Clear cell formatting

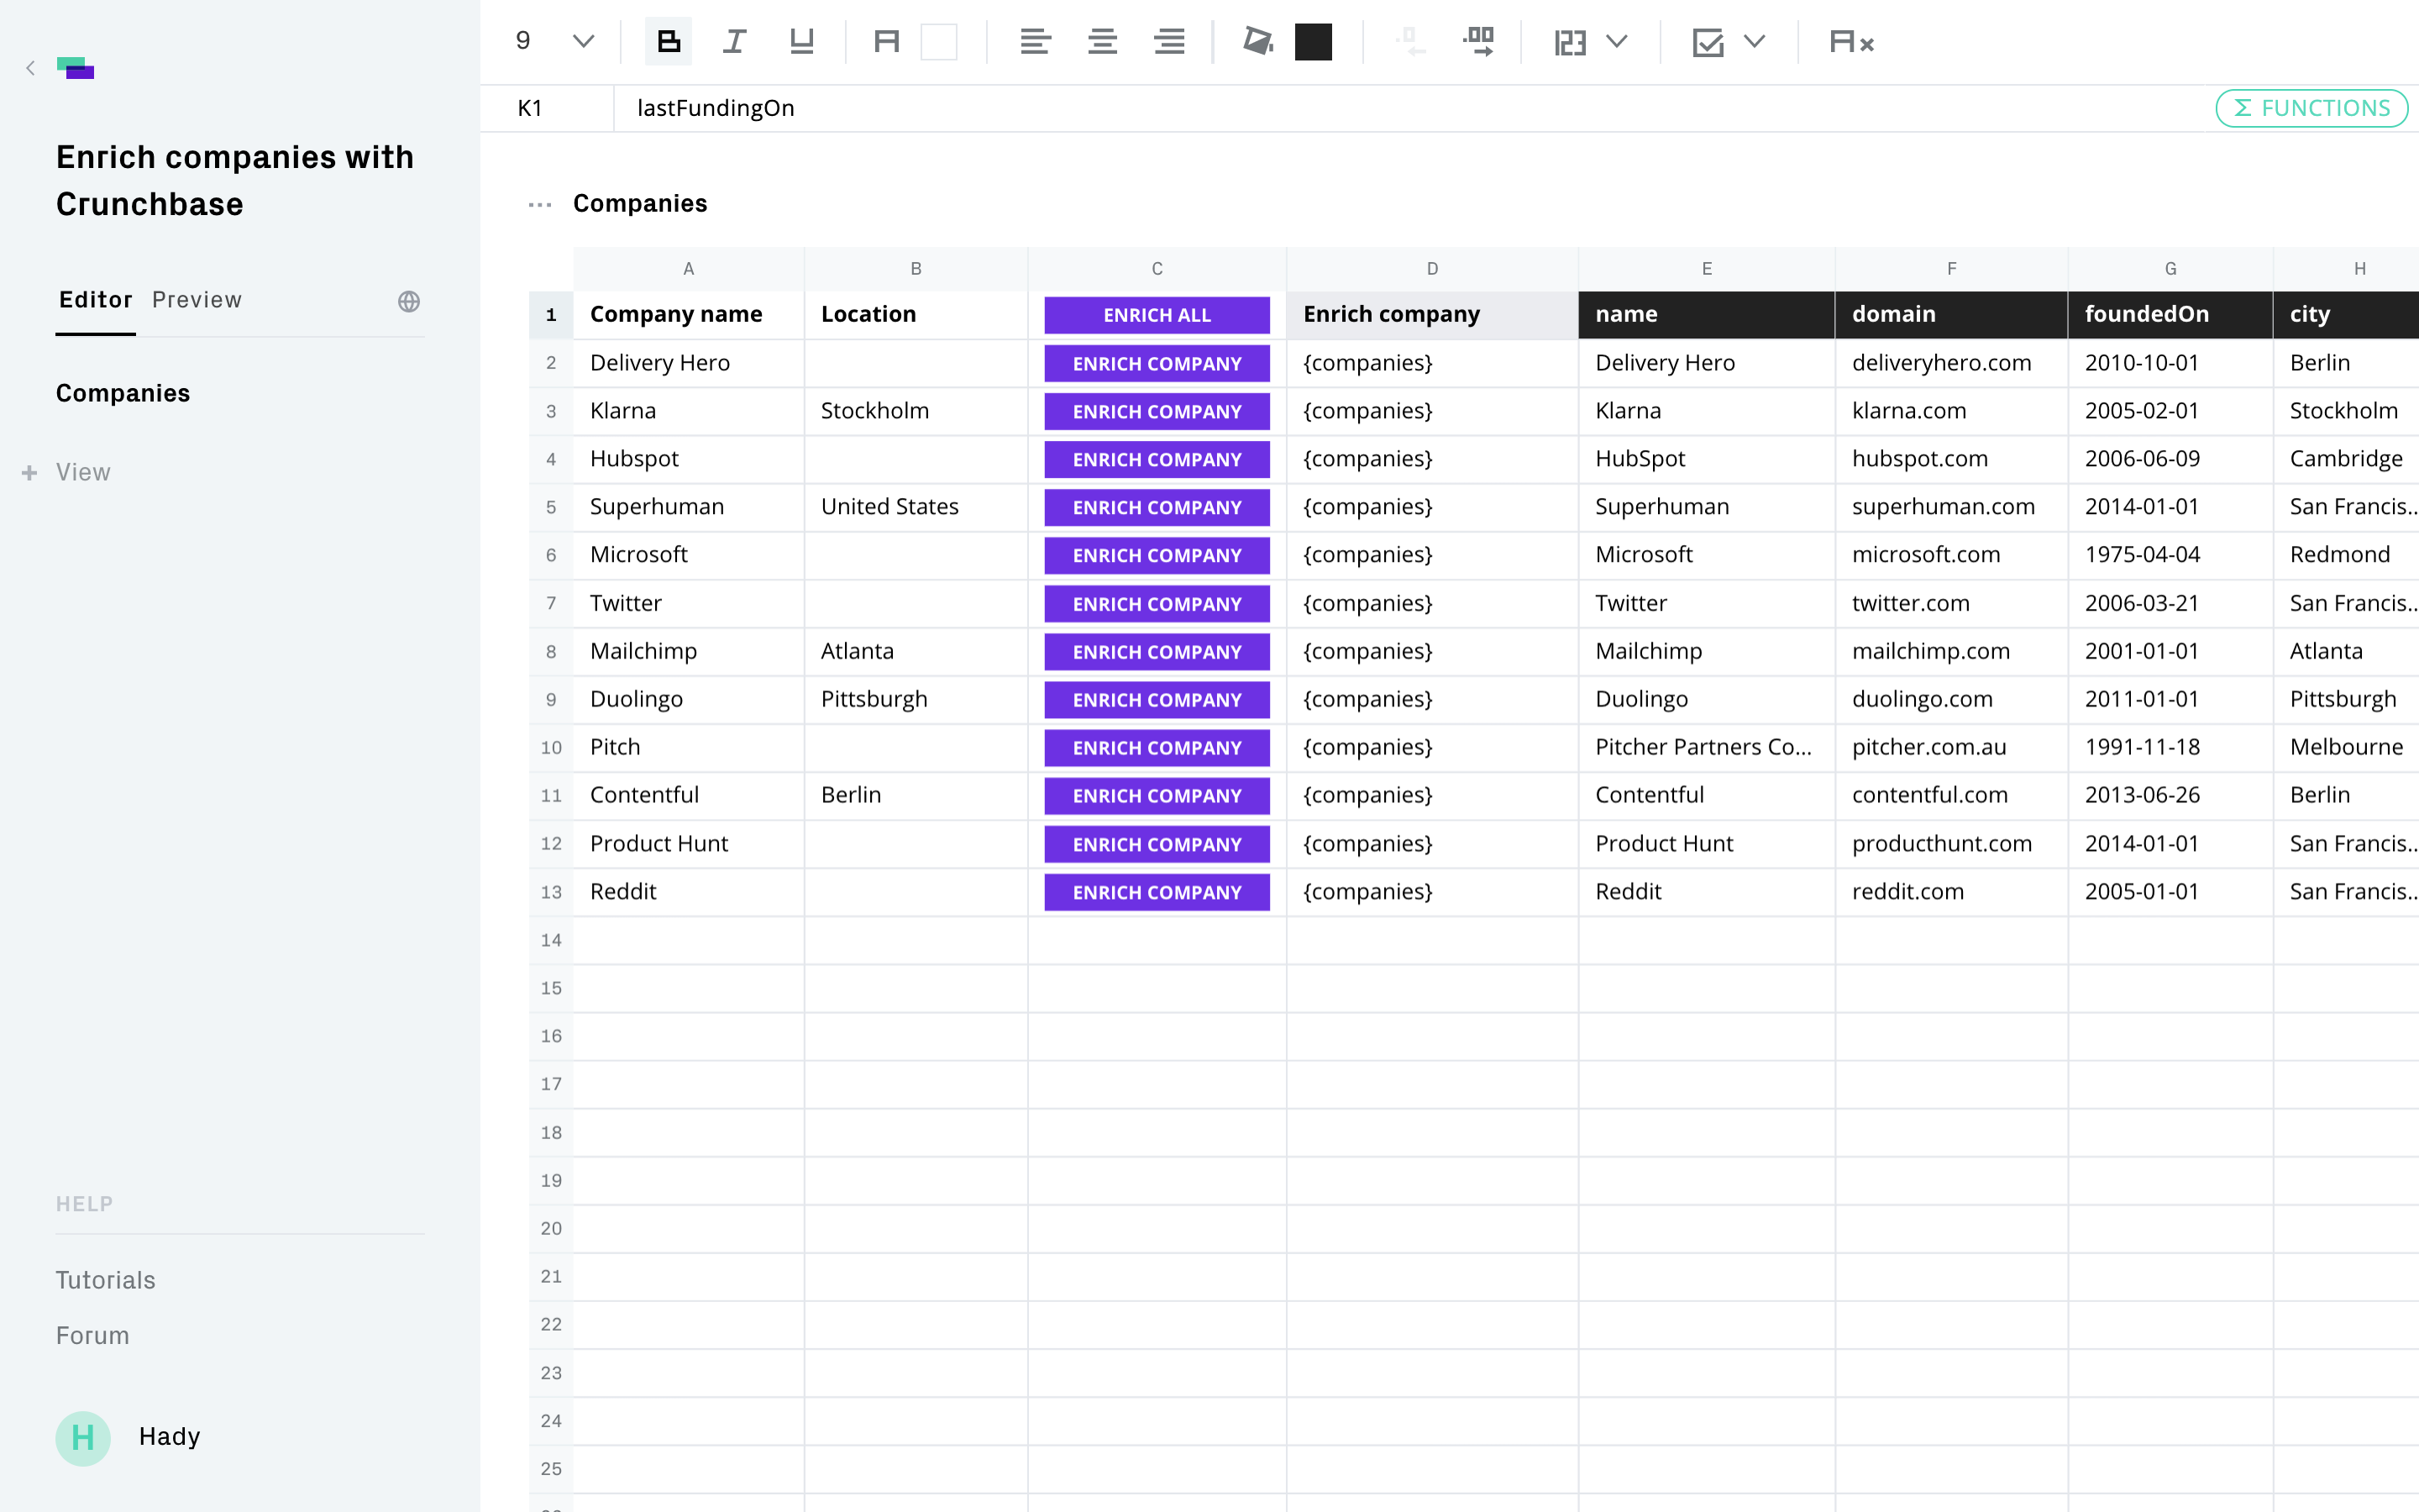click(1850, 42)
